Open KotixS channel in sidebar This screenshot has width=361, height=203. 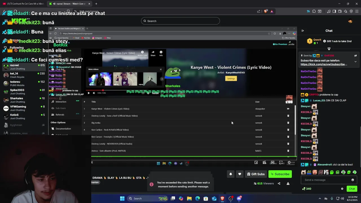(x=24, y=116)
